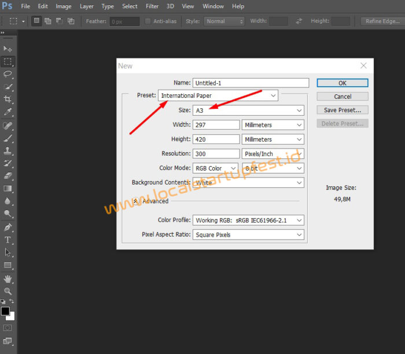405x354 pixels.
Task: Reset default foreground and background colors
Action: click(3, 301)
